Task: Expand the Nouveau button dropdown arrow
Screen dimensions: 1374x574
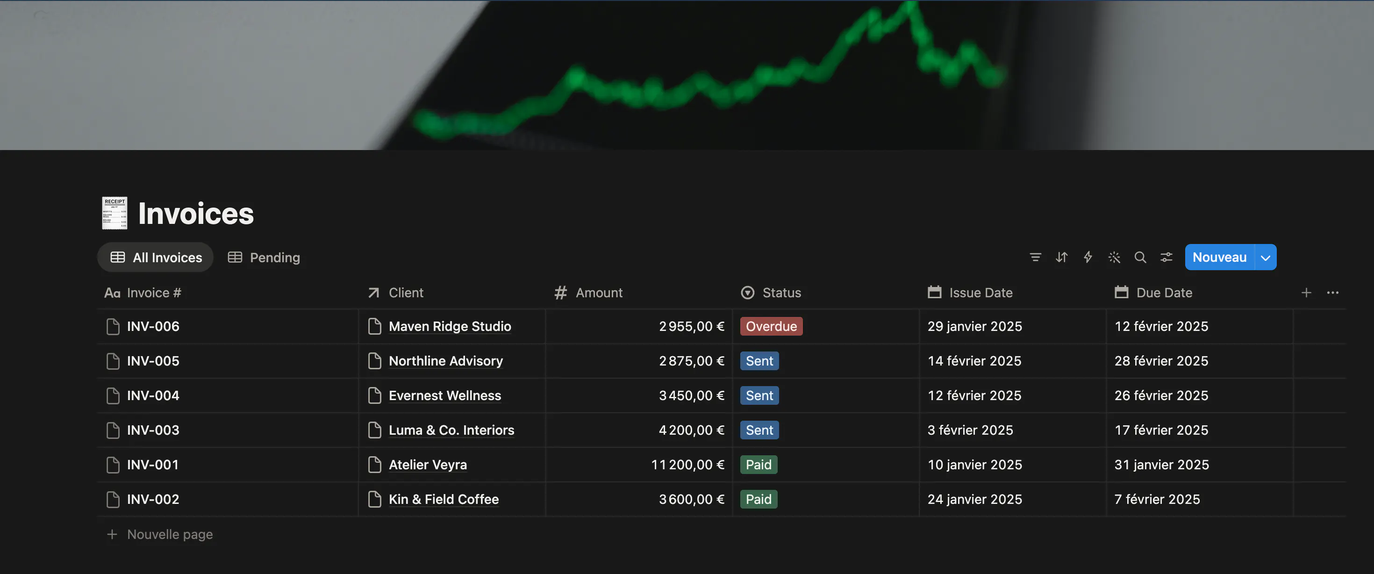Action: pyautogui.click(x=1266, y=257)
